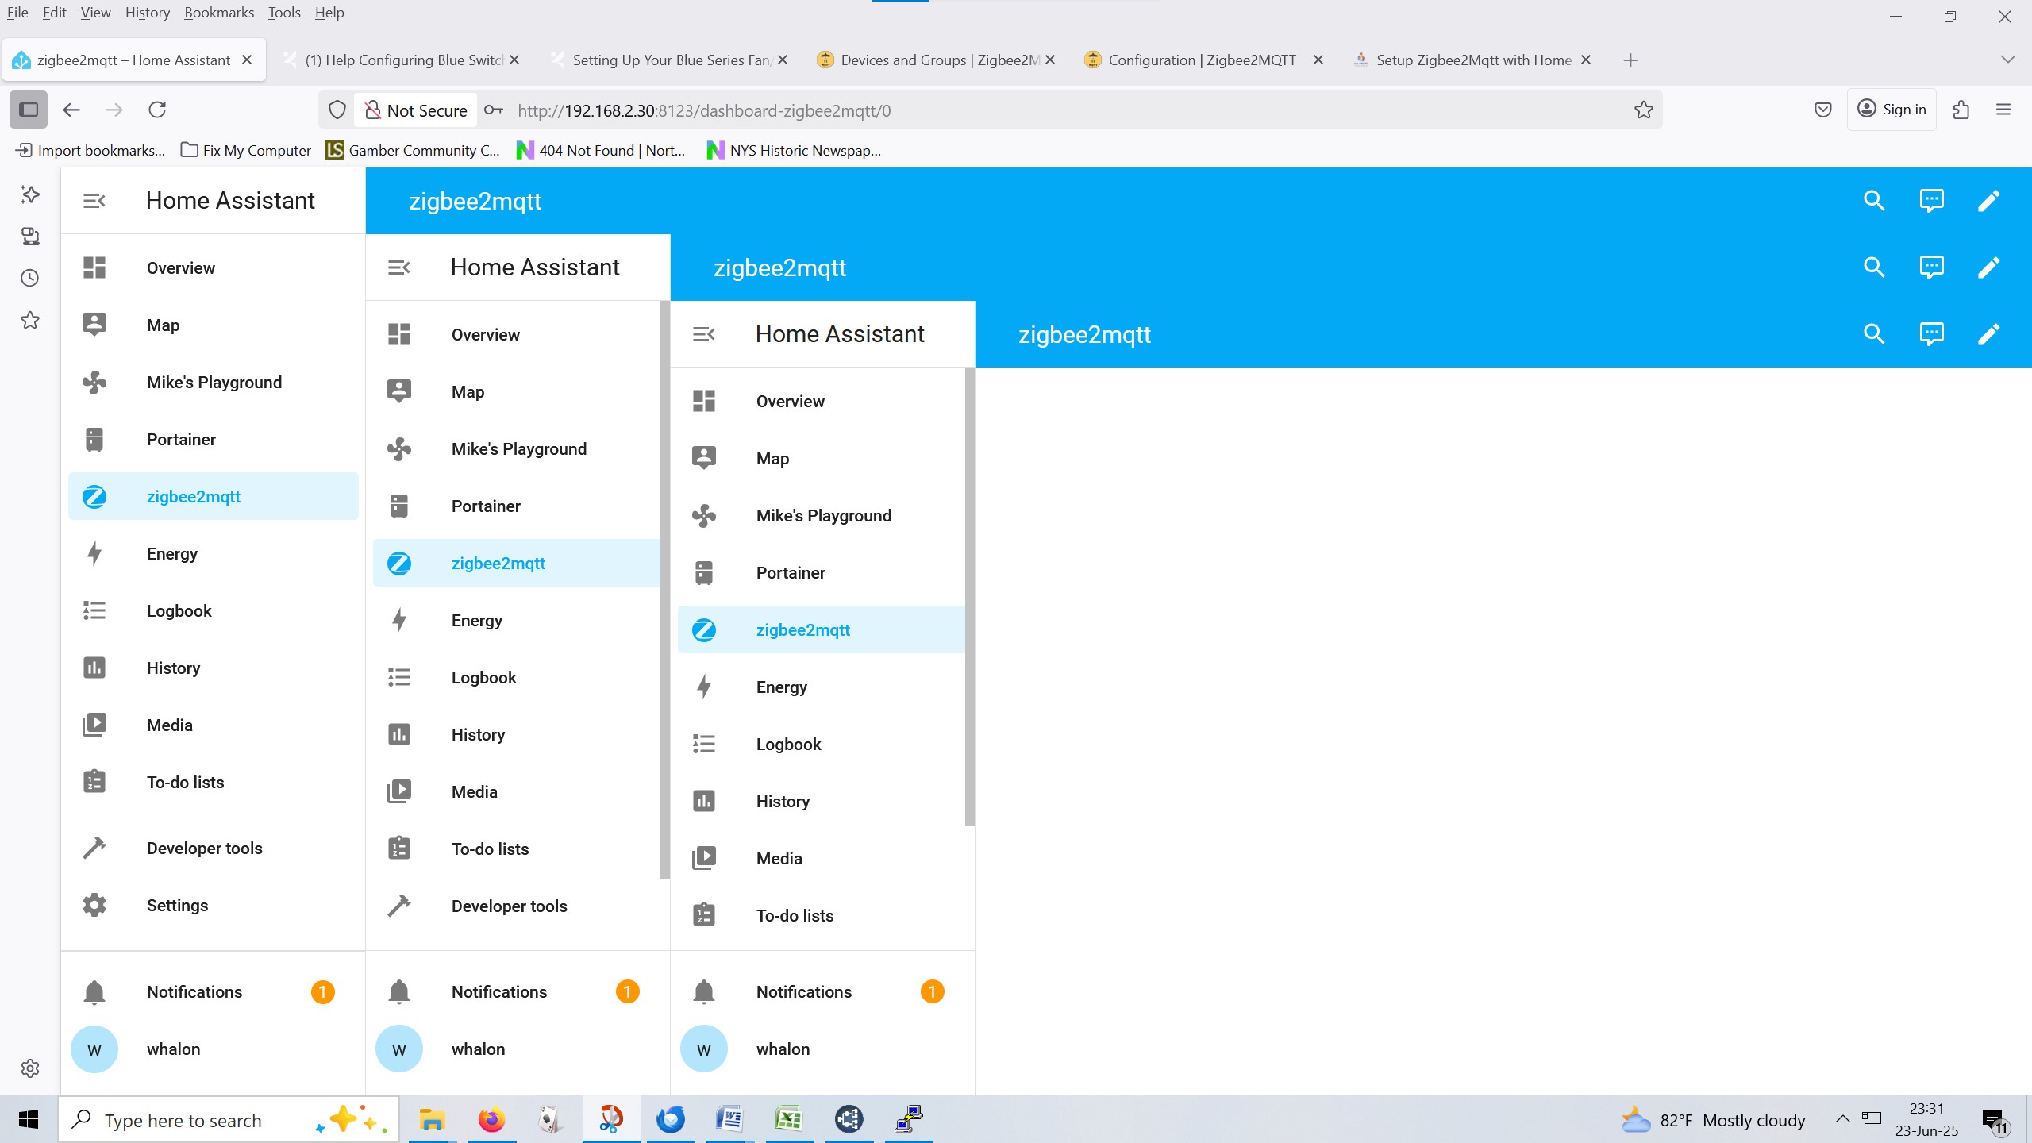The image size is (2032, 1143).
Task: Open the Extensions puzzle icon
Action: click(1961, 110)
